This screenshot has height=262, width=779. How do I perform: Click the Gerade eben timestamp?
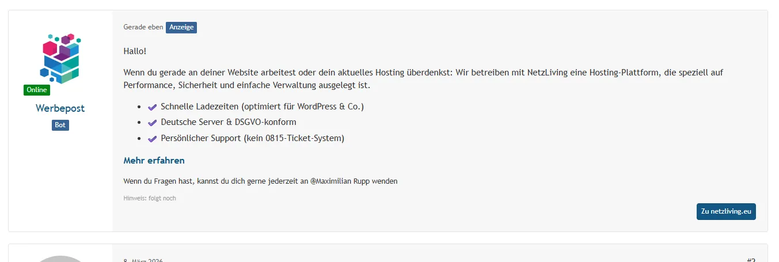[x=143, y=27]
